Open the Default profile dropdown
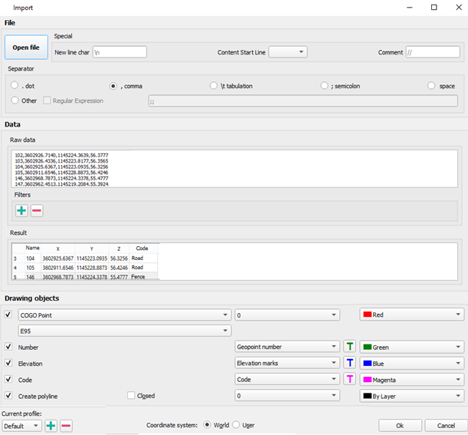This screenshot has height=435, width=468. (x=21, y=426)
